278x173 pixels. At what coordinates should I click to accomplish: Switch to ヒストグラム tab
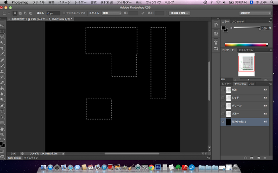tap(246, 50)
